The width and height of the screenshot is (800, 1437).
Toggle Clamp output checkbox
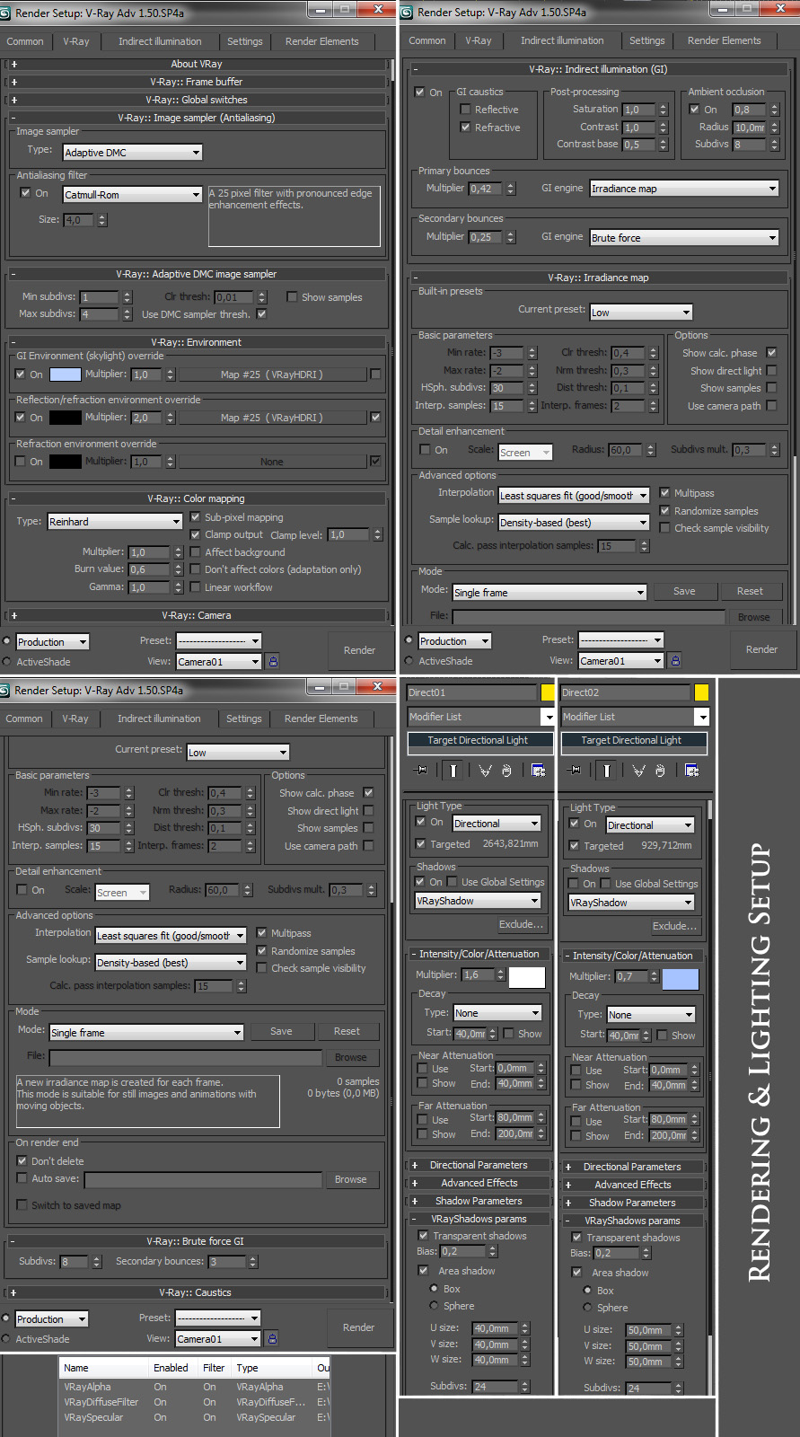pyautogui.click(x=196, y=534)
